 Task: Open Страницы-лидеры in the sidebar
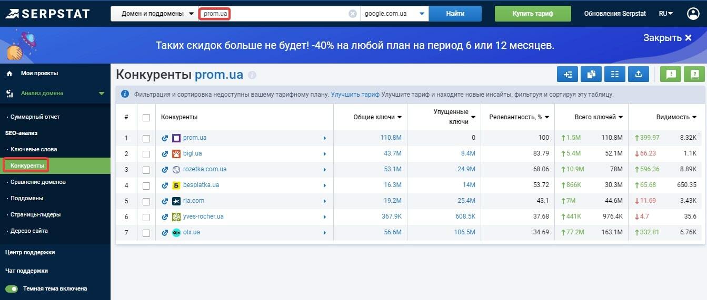[x=35, y=215]
